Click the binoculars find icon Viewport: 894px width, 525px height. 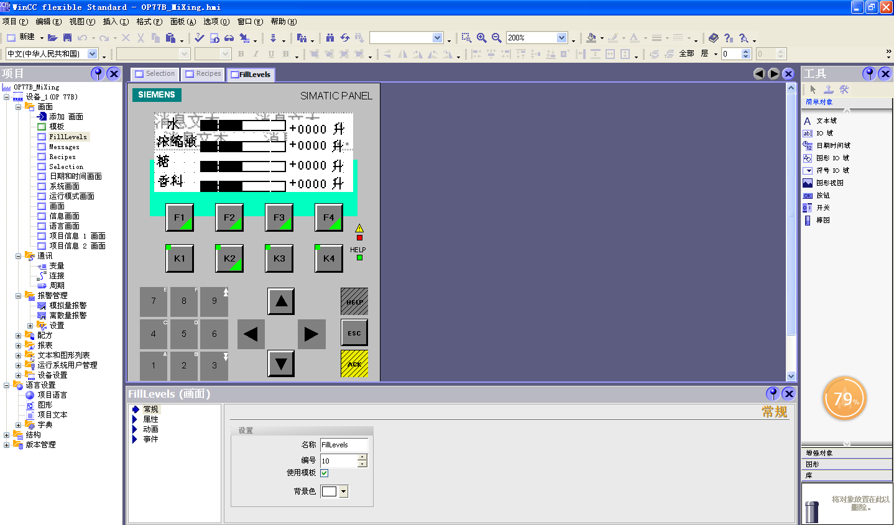pos(330,38)
